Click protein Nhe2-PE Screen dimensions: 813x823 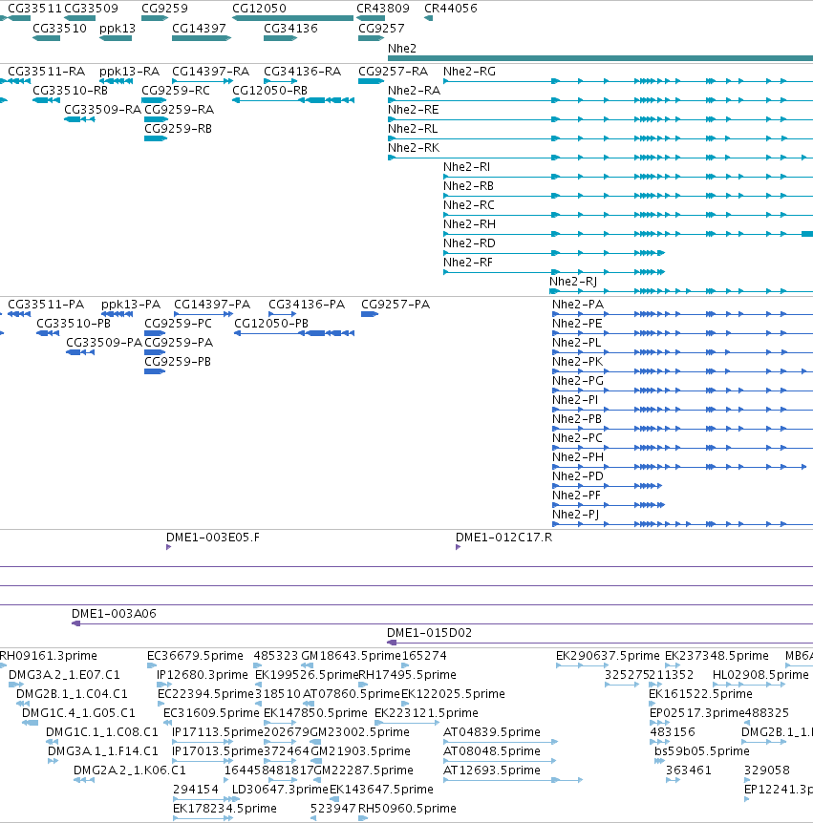(577, 324)
